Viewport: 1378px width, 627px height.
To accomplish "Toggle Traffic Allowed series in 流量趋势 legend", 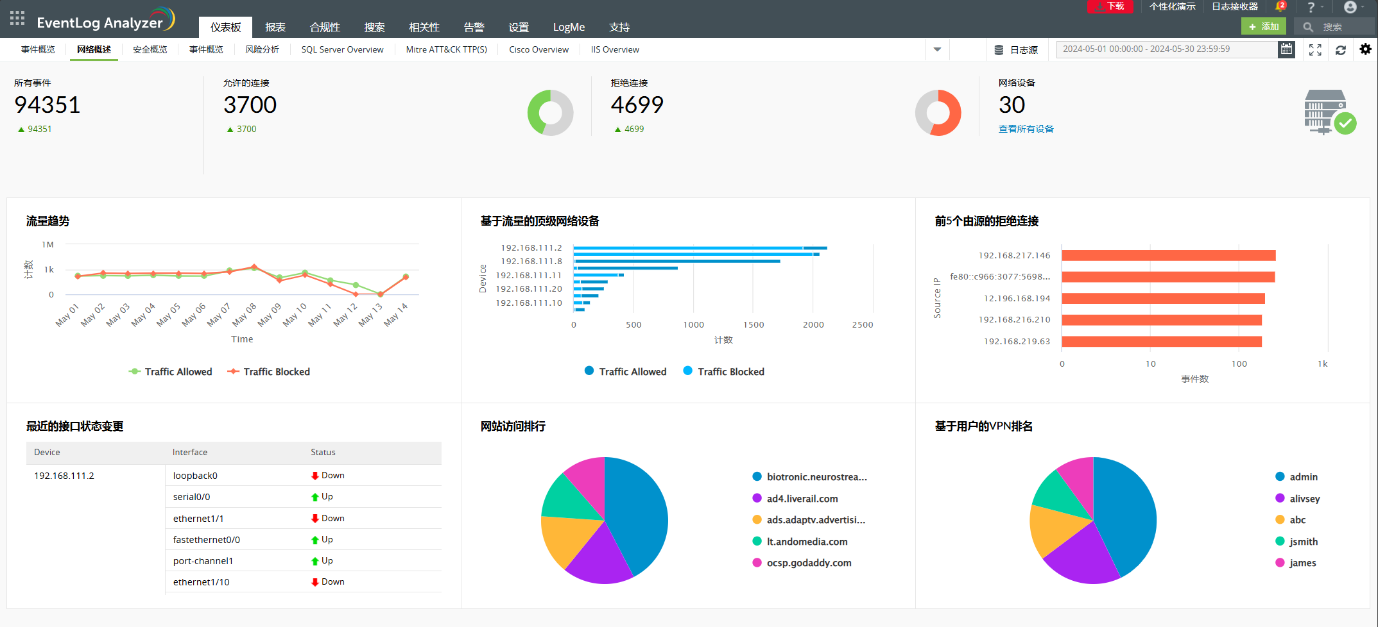I will 171,372.
